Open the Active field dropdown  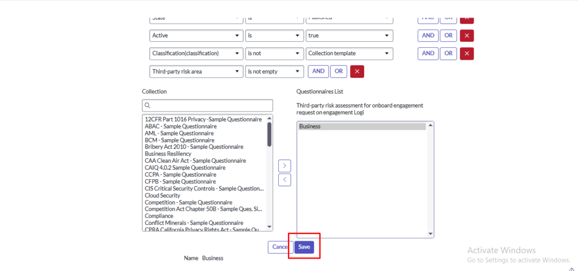pyautogui.click(x=196, y=35)
